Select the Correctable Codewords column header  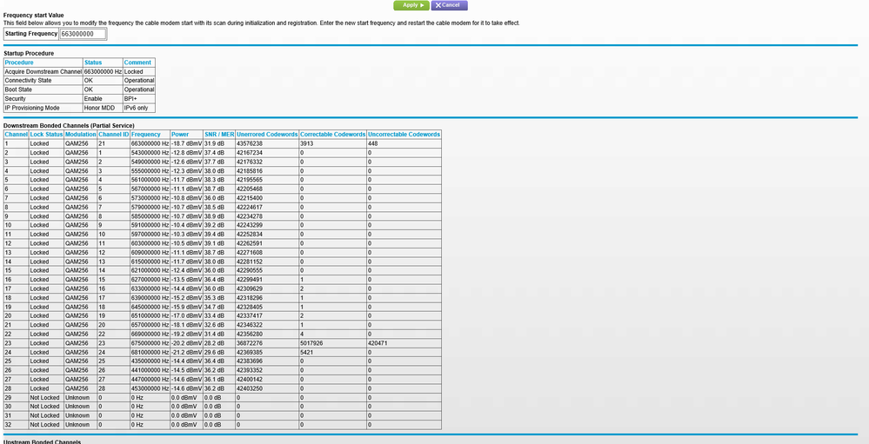click(332, 135)
